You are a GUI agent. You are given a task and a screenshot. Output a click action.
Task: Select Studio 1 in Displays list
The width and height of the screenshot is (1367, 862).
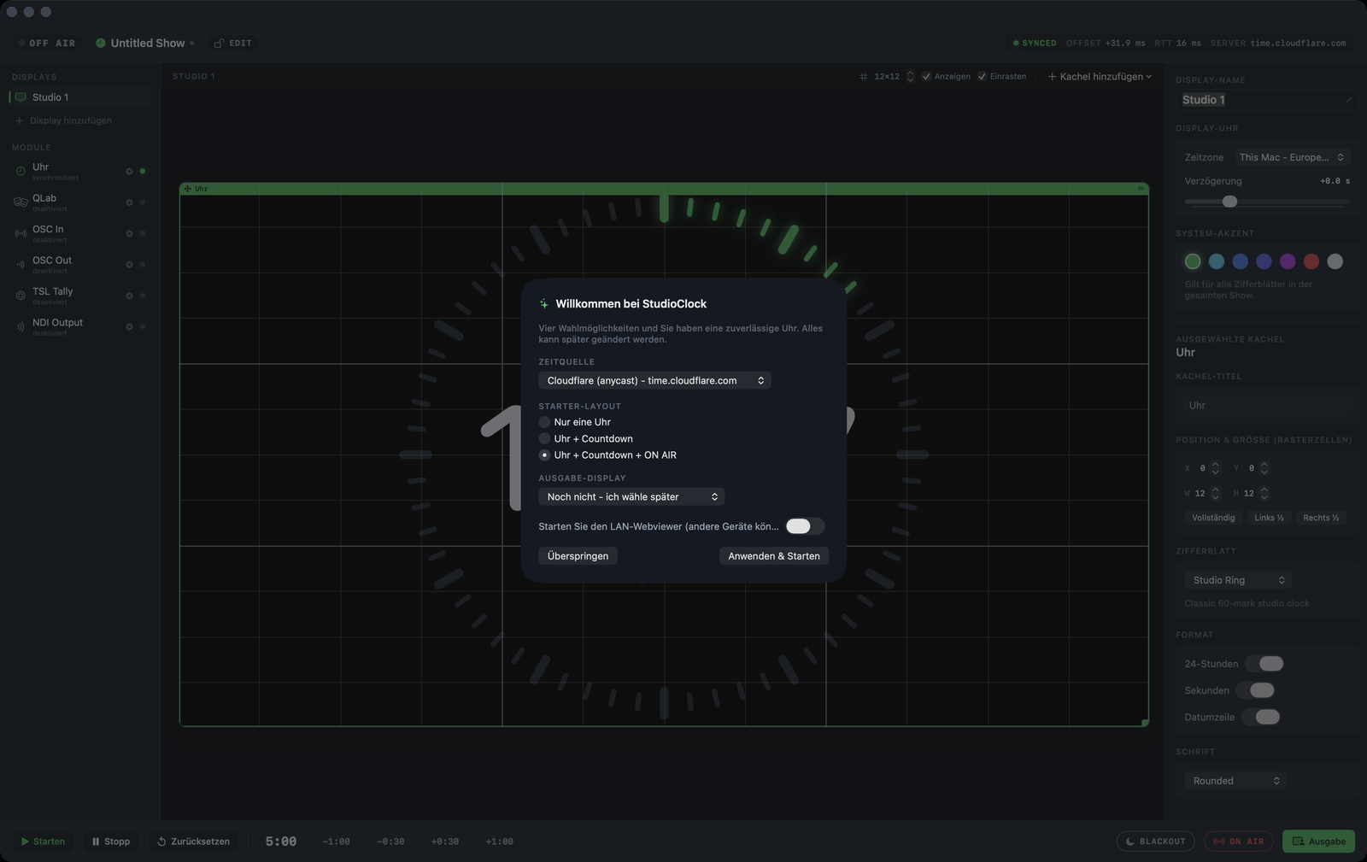(80, 97)
